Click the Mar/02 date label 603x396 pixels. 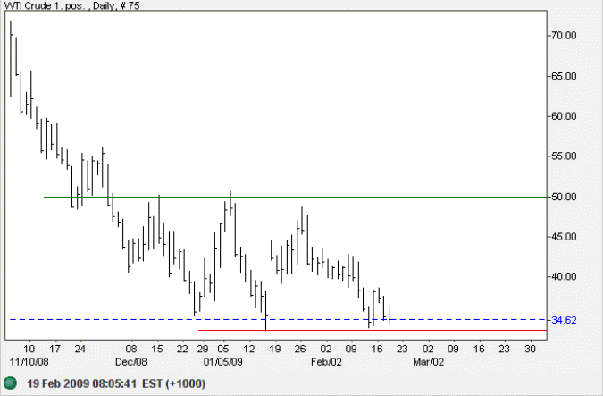tap(428, 362)
